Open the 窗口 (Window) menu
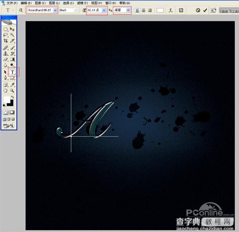The image size is (239, 232). (x=110, y=3)
